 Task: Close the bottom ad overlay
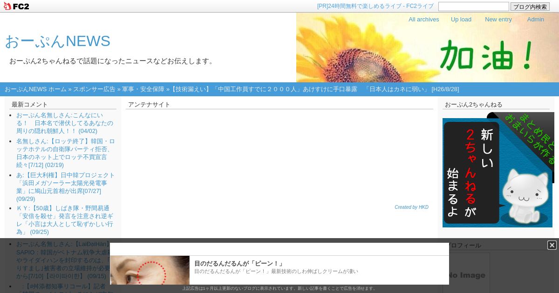(552, 245)
